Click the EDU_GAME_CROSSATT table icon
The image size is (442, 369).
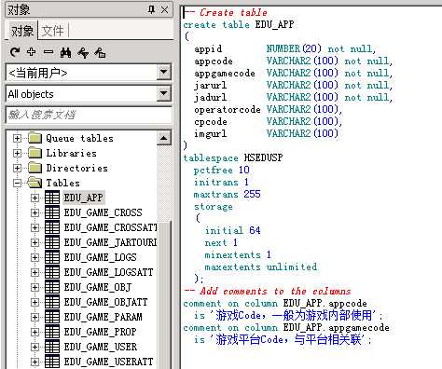click(52, 227)
